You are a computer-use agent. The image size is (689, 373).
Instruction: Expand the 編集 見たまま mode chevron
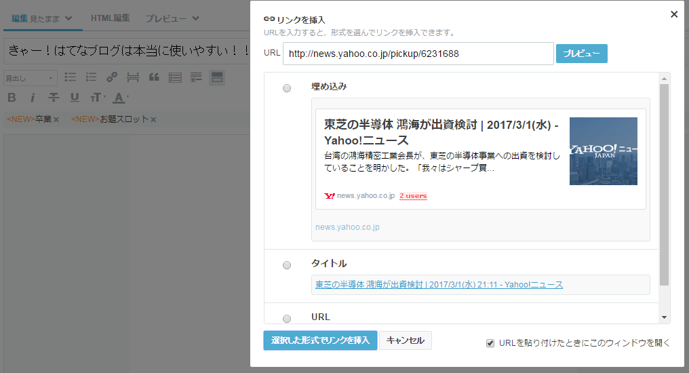[x=68, y=18]
